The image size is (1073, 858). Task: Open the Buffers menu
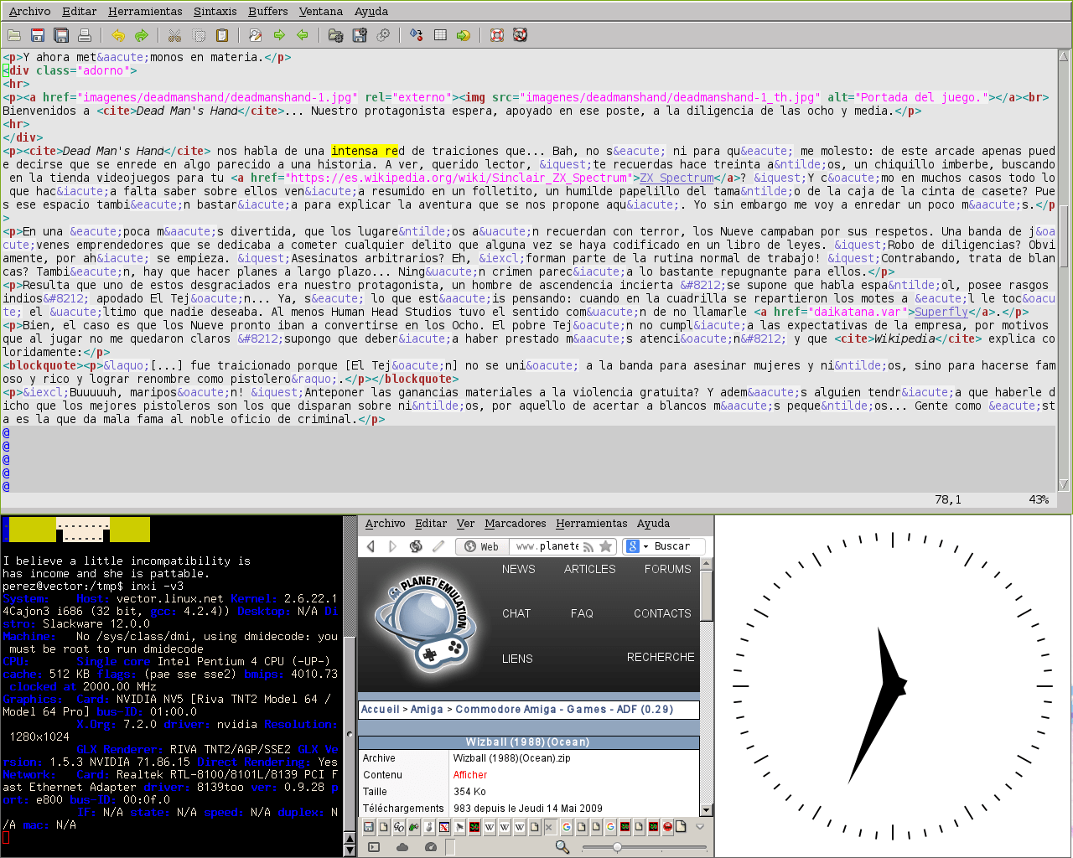click(268, 12)
